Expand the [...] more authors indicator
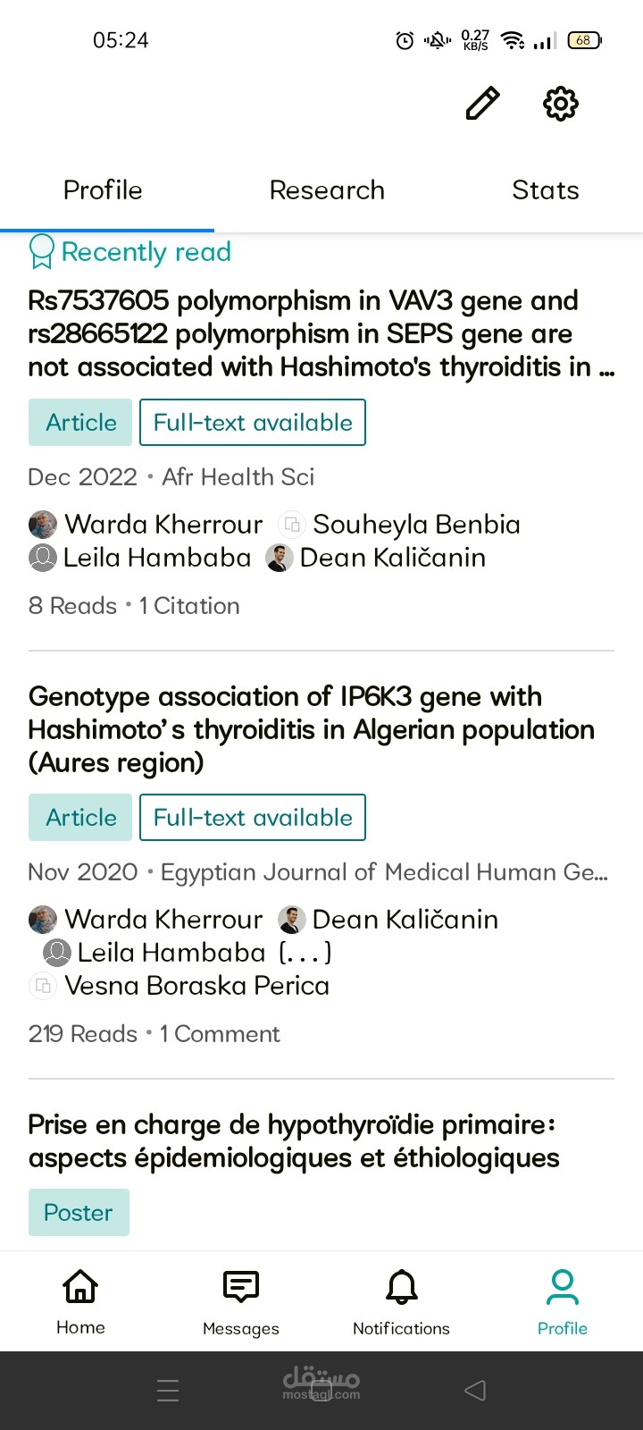The image size is (643, 1430). [305, 953]
